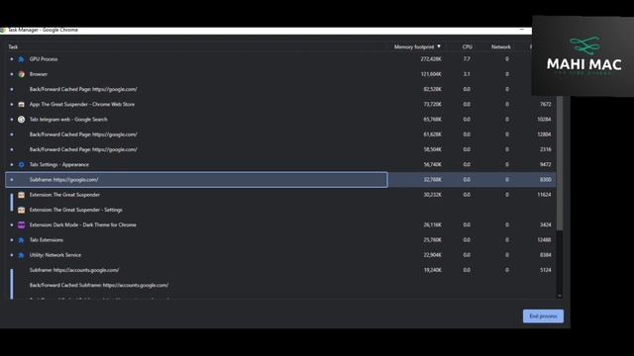Sort by the Memory footprint column header

pos(414,46)
